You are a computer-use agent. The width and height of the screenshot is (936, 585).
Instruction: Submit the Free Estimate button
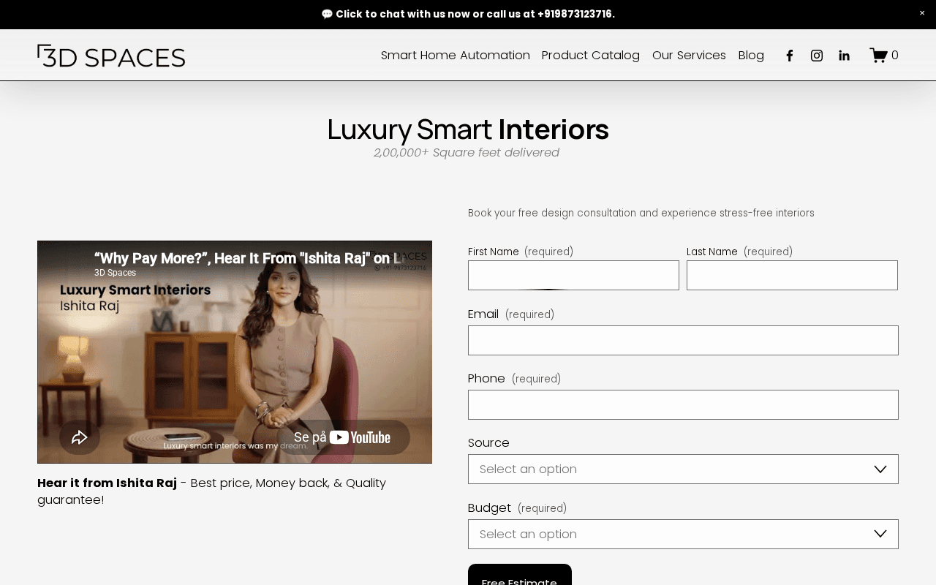(520, 575)
